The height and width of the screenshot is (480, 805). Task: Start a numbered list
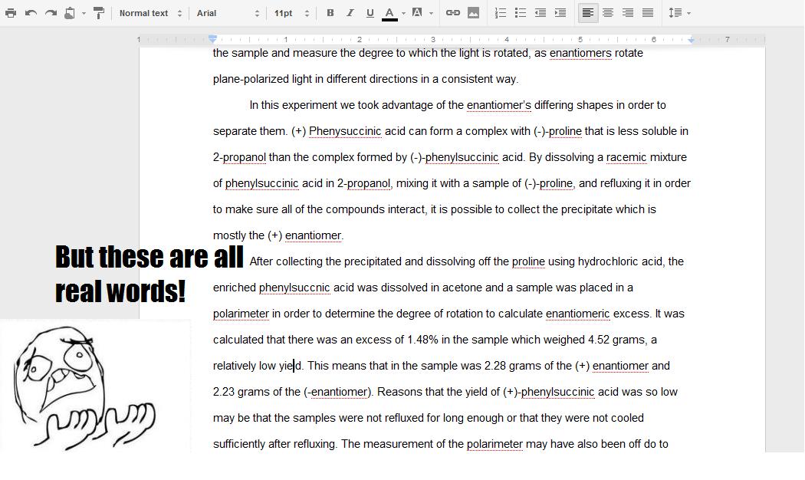501,13
